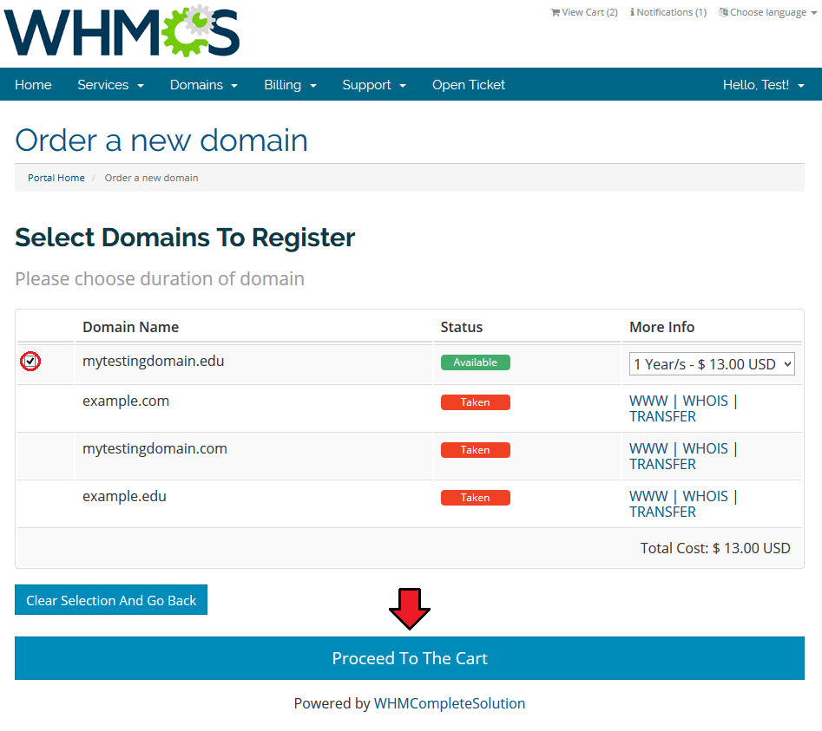Click the Status column header
The image size is (822, 731).
[461, 327]
